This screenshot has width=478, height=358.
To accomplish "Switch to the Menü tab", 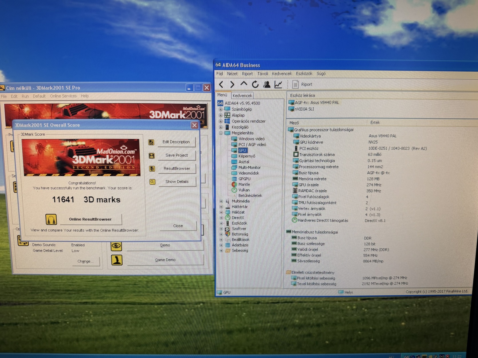I will coord(222,95).
